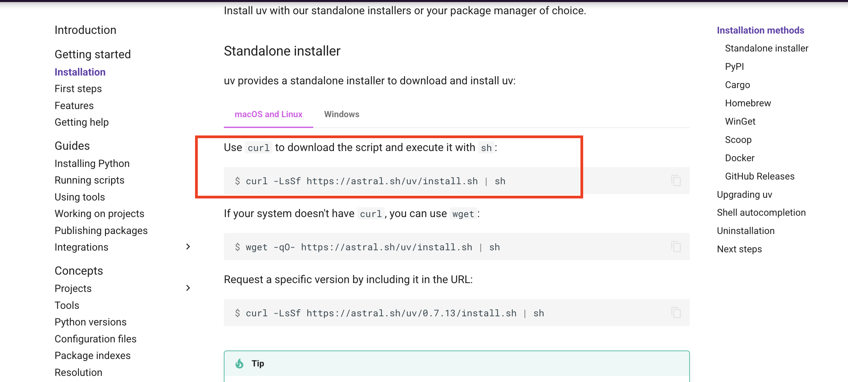Expand the Integrations section
This screenshot has width=848, height=382.
click(x=188, y=247)
